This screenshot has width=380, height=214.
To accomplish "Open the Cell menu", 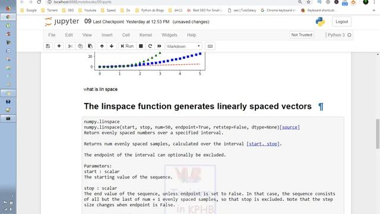I will pos(126,35).
